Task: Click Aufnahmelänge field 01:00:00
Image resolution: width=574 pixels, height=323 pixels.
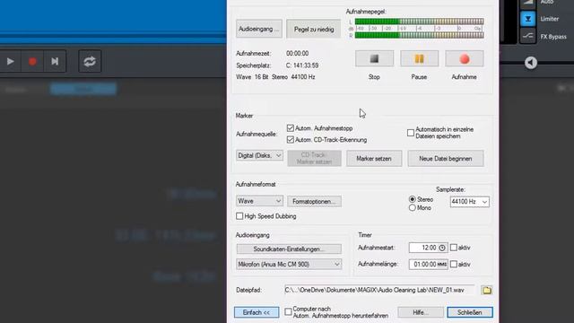Action: (429, 264)
